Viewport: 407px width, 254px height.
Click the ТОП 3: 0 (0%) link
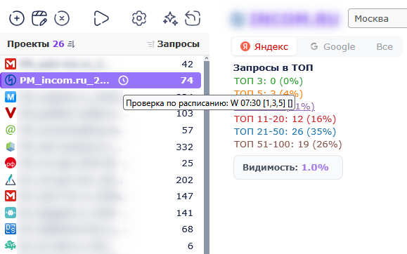pos(268,81)
